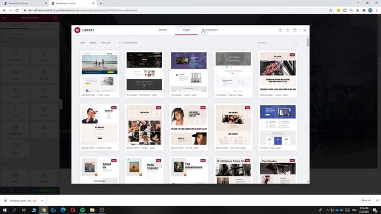Open Windows taskbar search
This screenshot has height=214, width=381.
coord(14,210)
